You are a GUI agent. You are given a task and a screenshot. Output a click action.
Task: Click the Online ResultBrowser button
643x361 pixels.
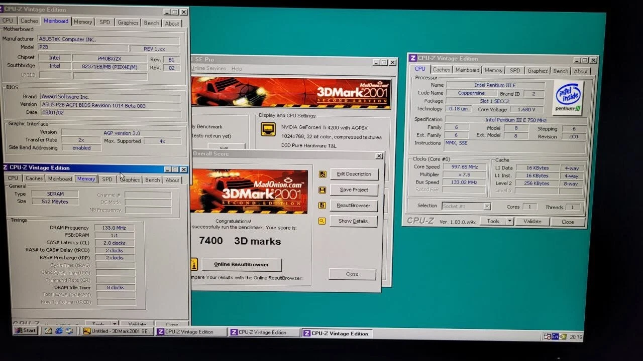click(x=242, y=264)
